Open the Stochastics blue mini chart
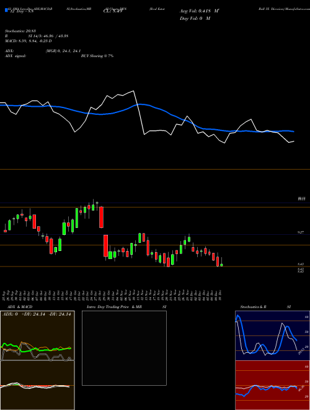 coord(272,335)
